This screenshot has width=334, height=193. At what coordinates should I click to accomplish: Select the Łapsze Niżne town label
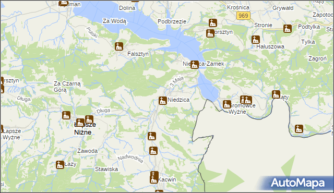85,128
